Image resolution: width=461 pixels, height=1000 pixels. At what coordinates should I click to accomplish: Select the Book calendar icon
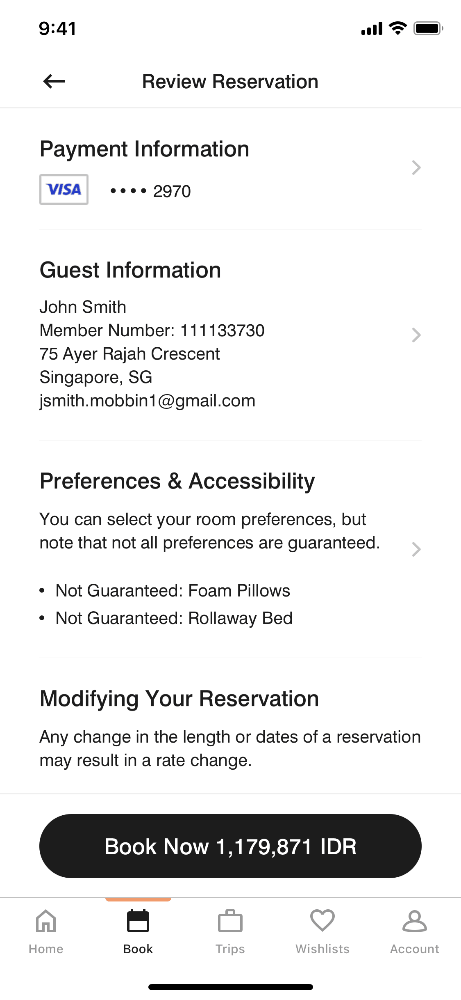(138, 921)
